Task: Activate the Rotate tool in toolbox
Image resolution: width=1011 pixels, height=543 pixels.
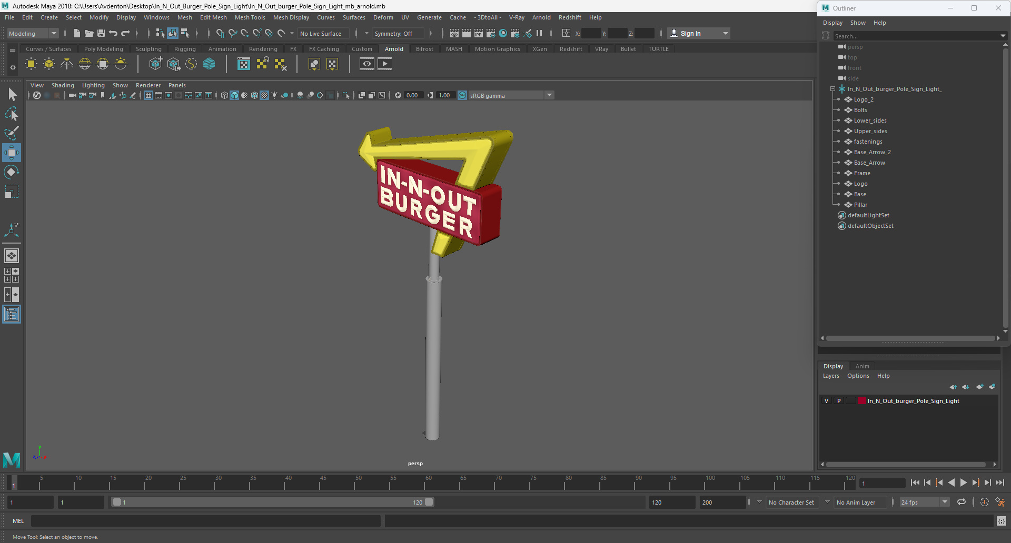Action: (12, 172)
